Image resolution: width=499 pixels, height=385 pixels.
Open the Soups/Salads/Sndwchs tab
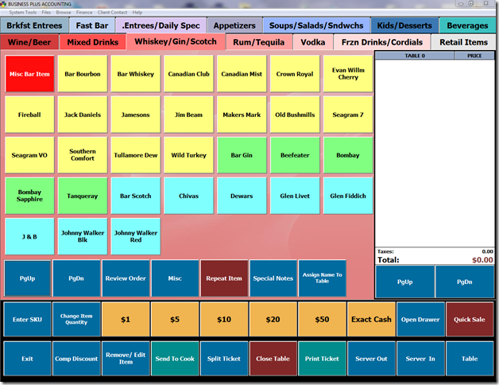coord(316,25)
